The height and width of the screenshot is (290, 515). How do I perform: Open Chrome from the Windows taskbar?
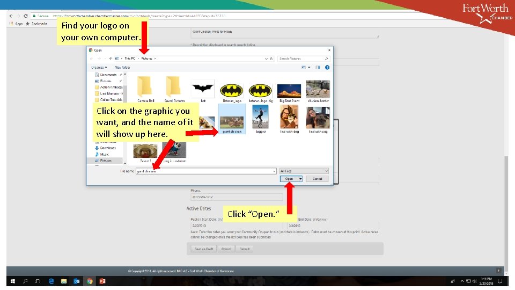[x=90, y=281]
